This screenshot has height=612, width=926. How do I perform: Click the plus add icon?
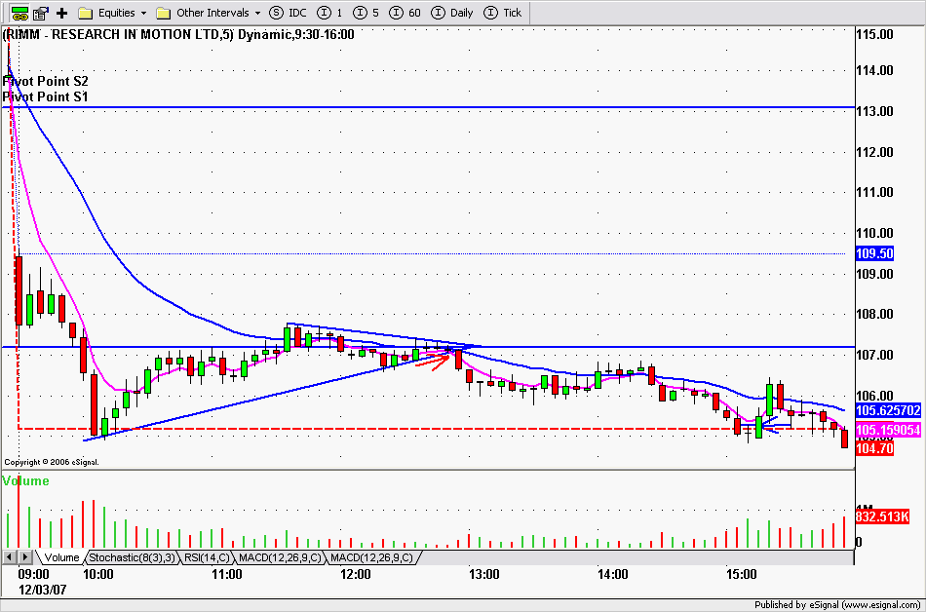(x=61, y=13)
